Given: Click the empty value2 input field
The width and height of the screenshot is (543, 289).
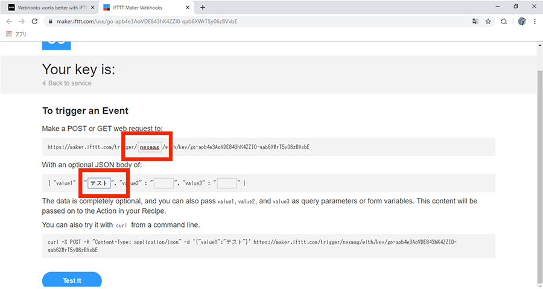Looking at the screenshot, I should [x=164, y=183].
